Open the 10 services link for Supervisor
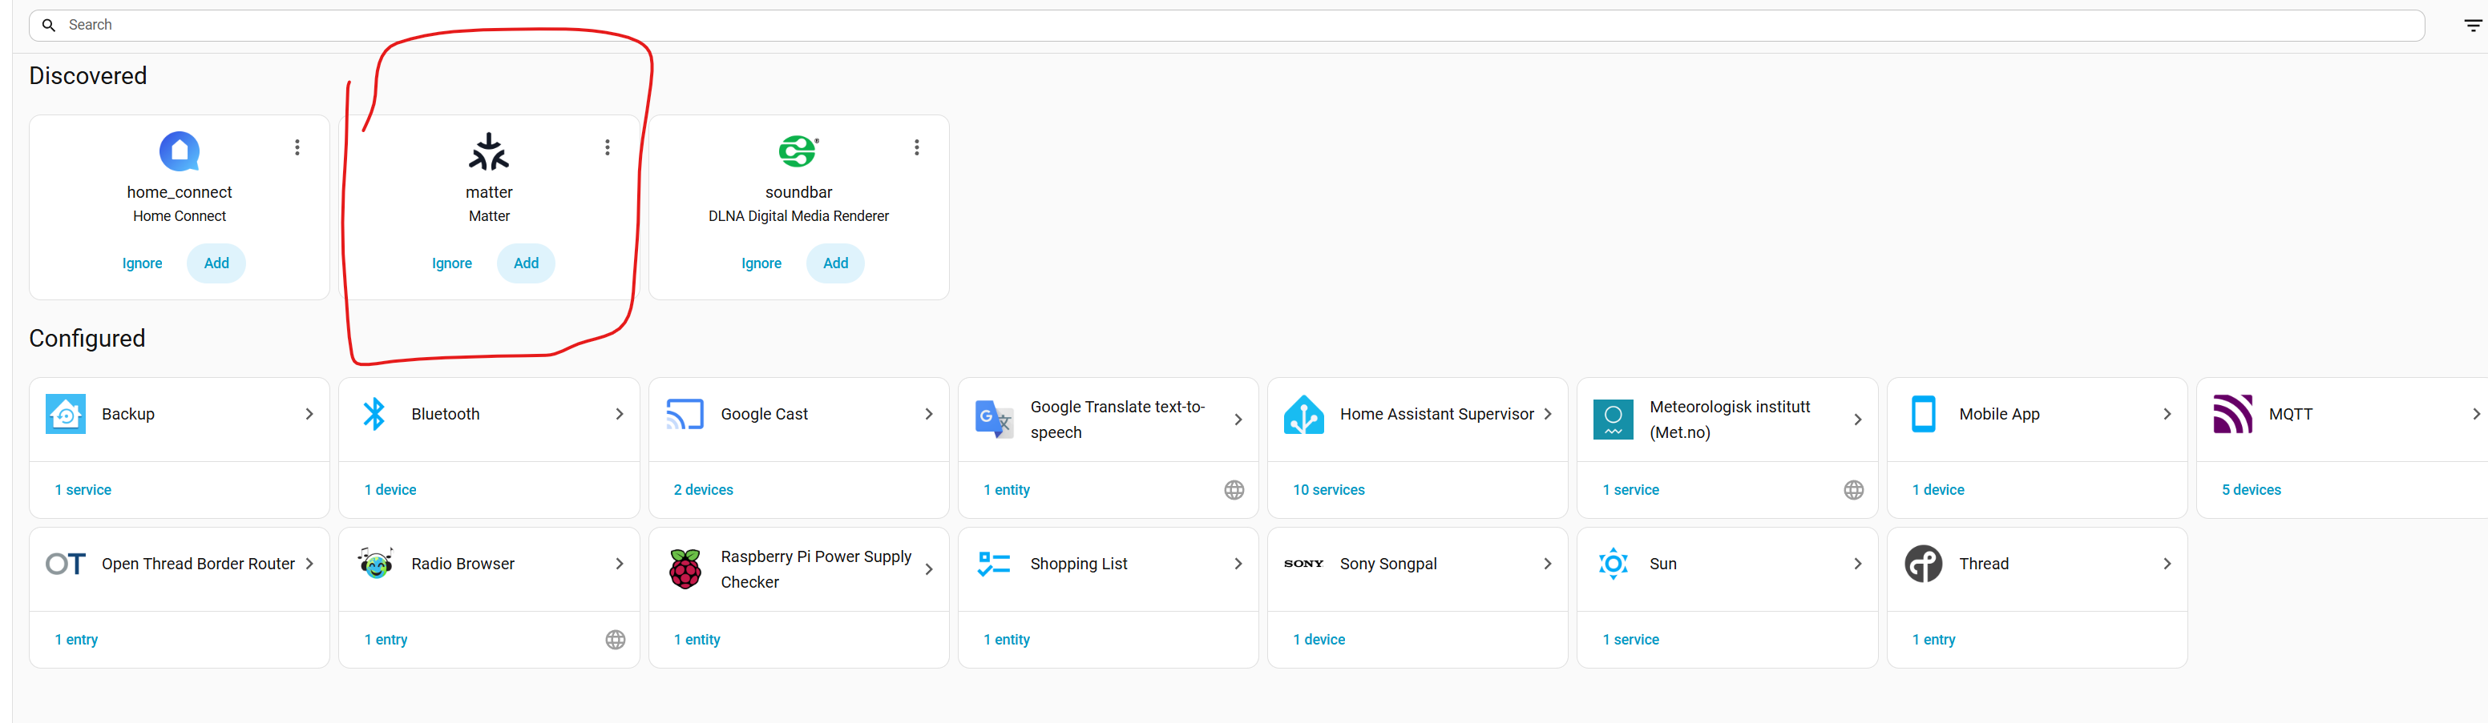Image resolution: width=2488 pixels, height=723 pixels. (1329, 490)
